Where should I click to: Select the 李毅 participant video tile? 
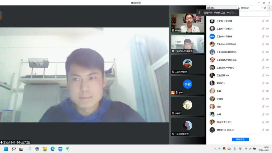(x=188, y=84)
